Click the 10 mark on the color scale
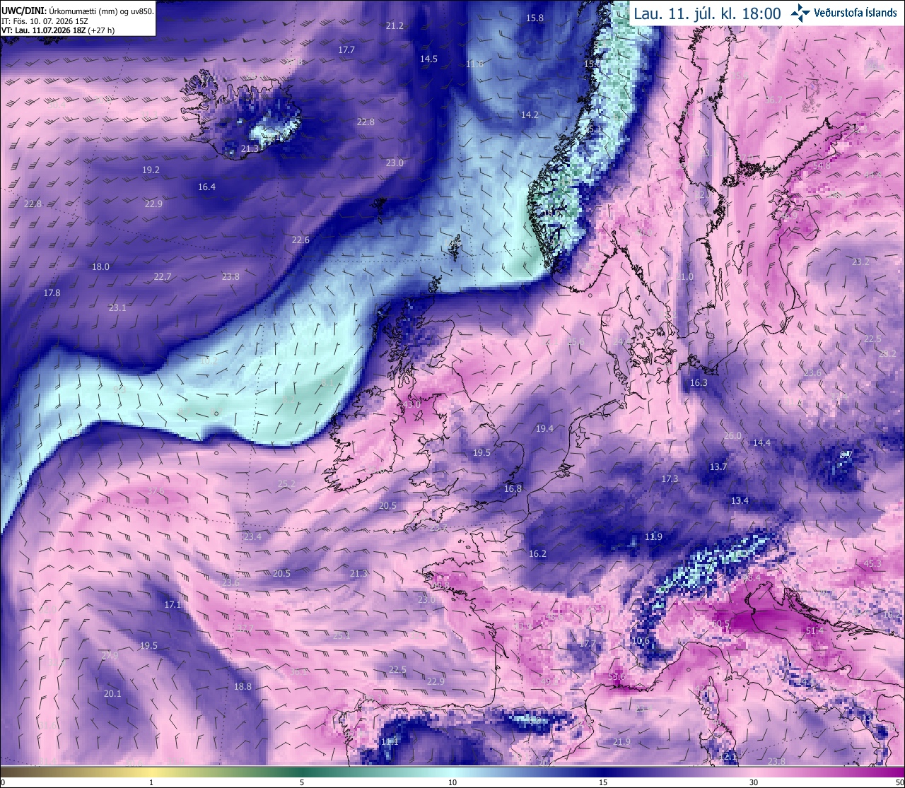 (452, 782)
